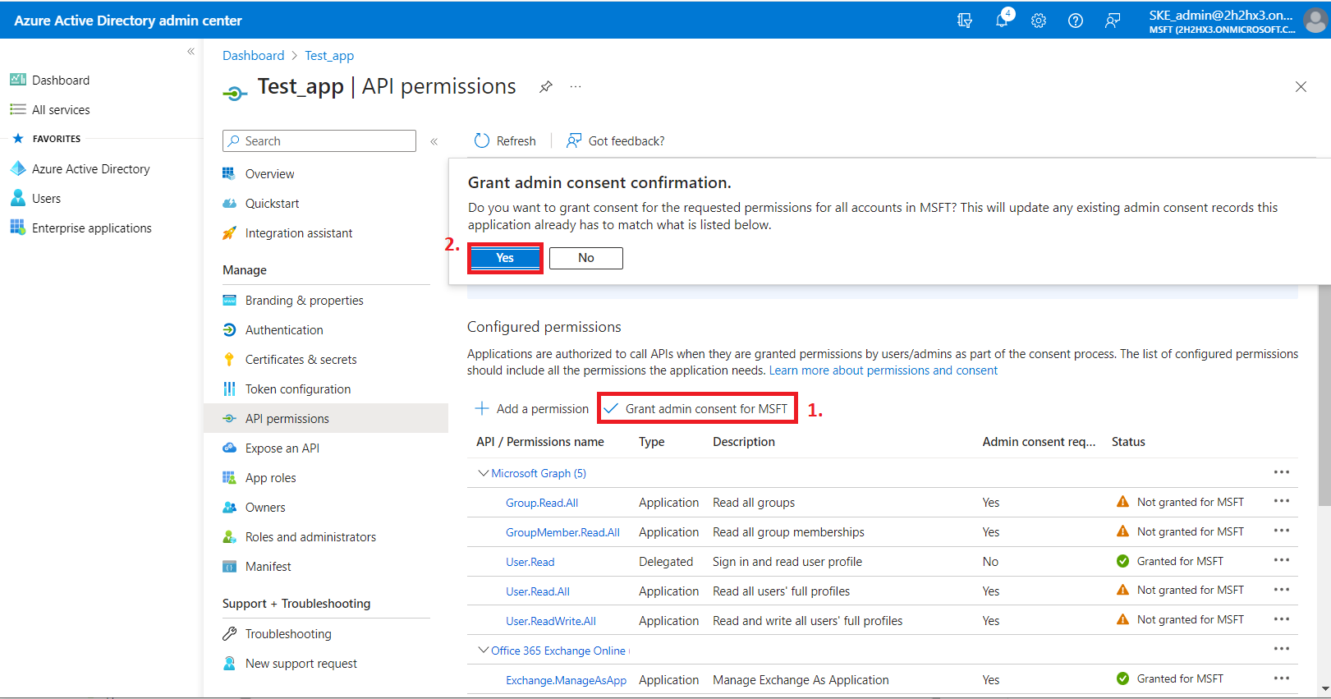
Task: Confirm consent by clicking Yes
Action: click(x=505, y=258)
